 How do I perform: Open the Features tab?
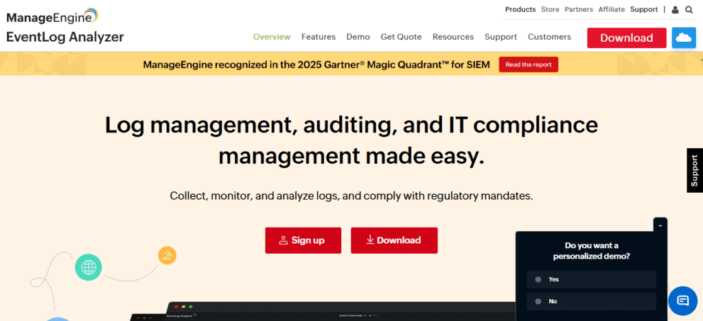(319, 37)
